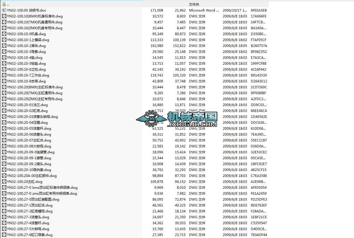Click size value 27,385 of 缸口导套.dwg
Screen dimensions: 354x238
pyautogui.click(x=158, y=235)
